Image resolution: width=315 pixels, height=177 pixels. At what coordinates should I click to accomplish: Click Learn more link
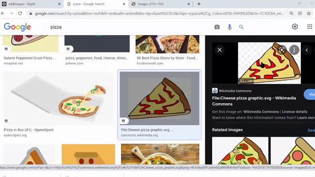306,118
